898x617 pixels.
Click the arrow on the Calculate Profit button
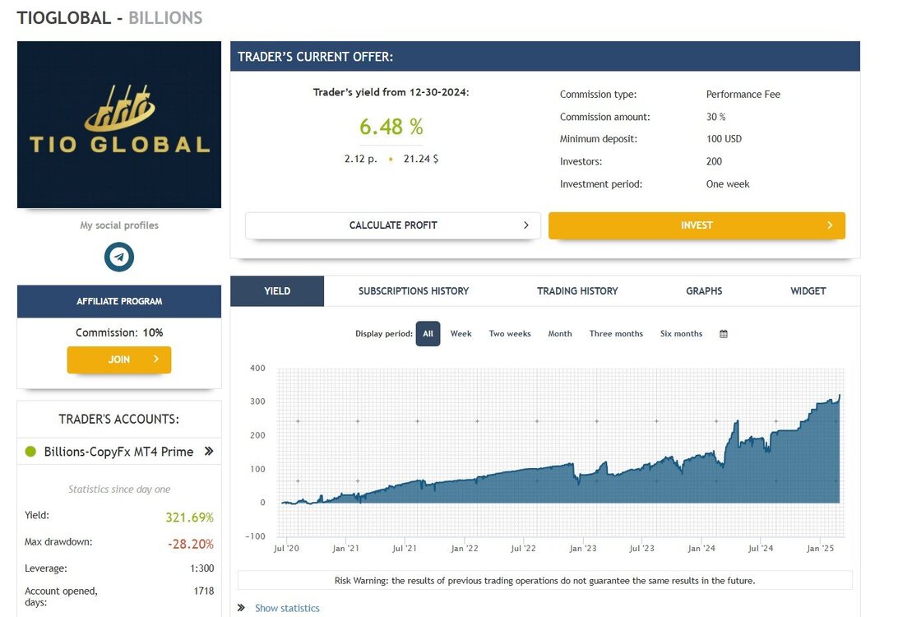(x=525, y=225)
